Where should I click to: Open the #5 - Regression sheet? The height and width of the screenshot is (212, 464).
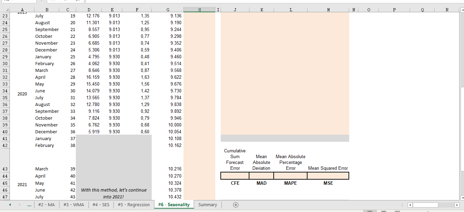click(x=134, y=205)
